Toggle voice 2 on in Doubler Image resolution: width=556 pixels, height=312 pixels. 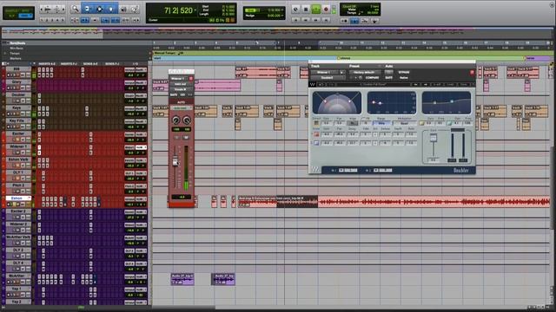pos(316,143)
